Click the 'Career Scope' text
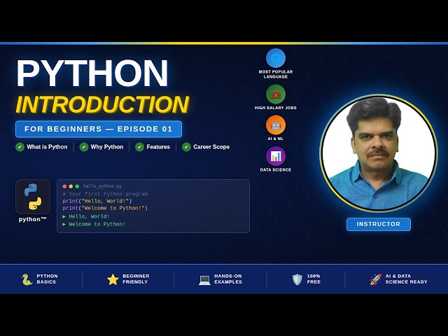Viewport: 448px width, 336px height. (211, 147)
